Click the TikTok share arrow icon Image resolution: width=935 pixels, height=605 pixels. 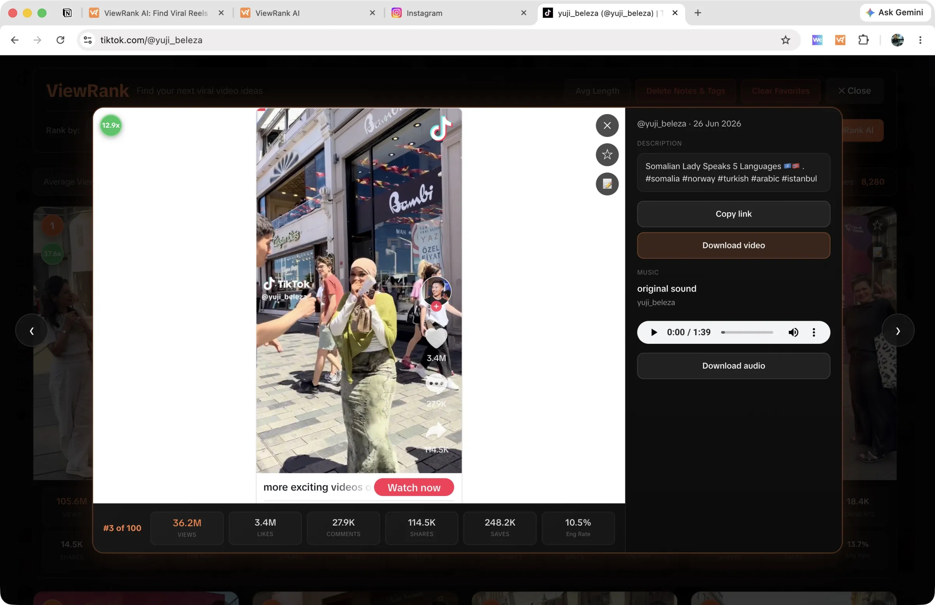click(x=436, y=431)
